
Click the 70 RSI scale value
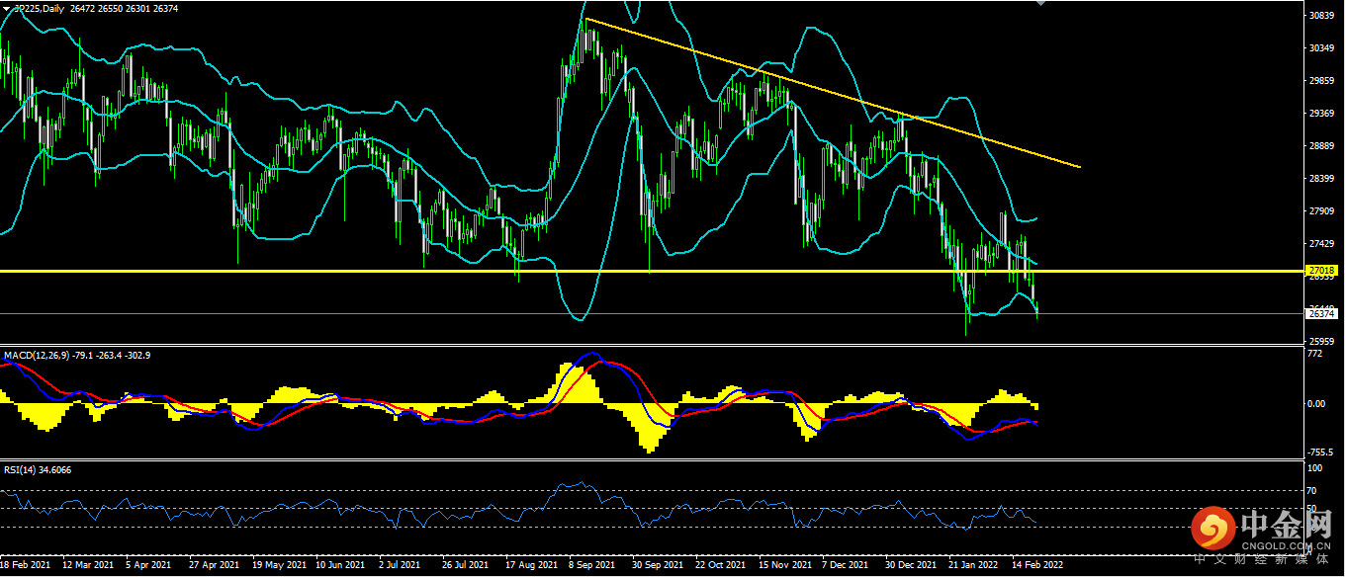1312,489
